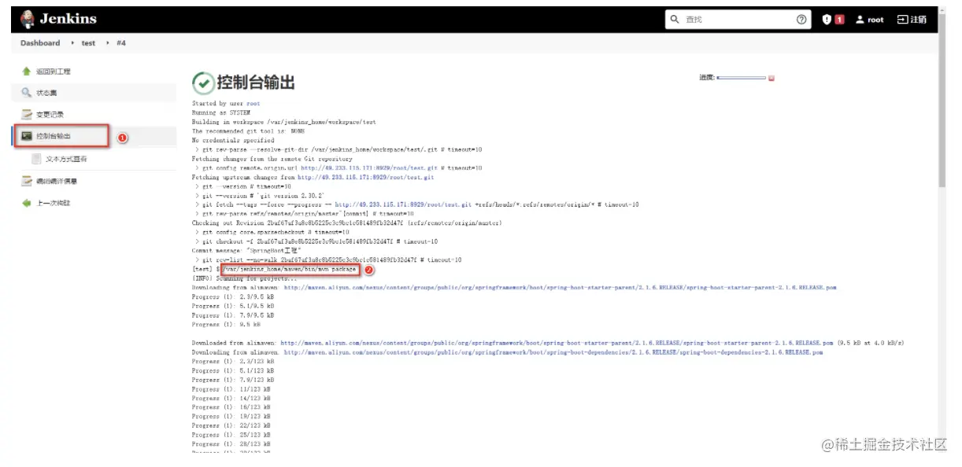This screenshot has height=467, width=962.
Task: Select the #4 build breadcrumb
Action: [x=120, y=43]
